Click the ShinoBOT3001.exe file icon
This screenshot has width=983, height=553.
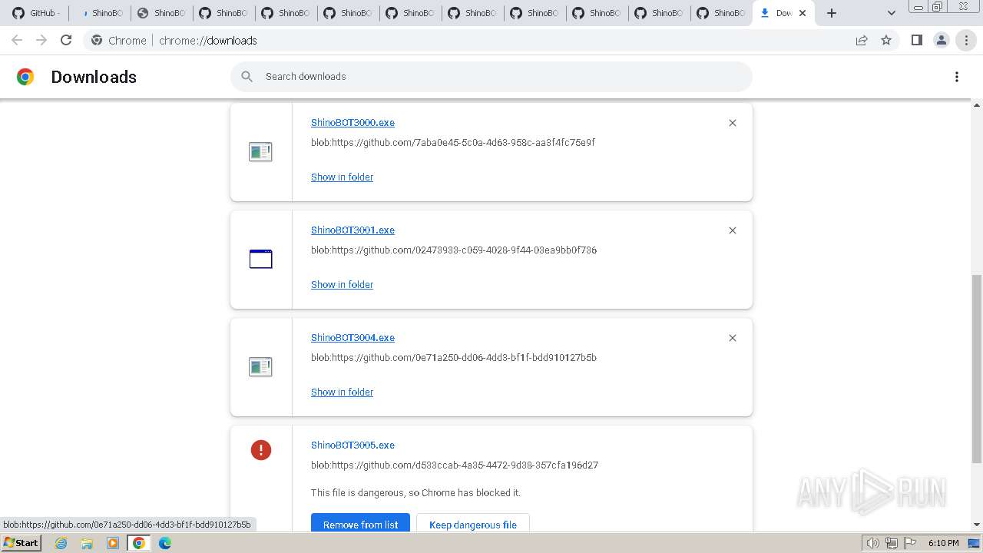point(260,260)
